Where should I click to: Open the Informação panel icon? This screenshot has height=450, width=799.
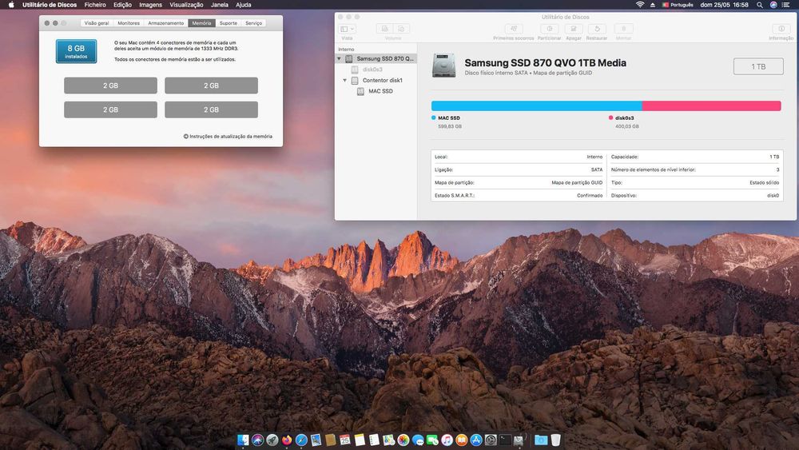781,29
